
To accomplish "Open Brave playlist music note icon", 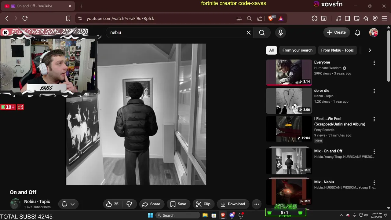I will 338,18.
